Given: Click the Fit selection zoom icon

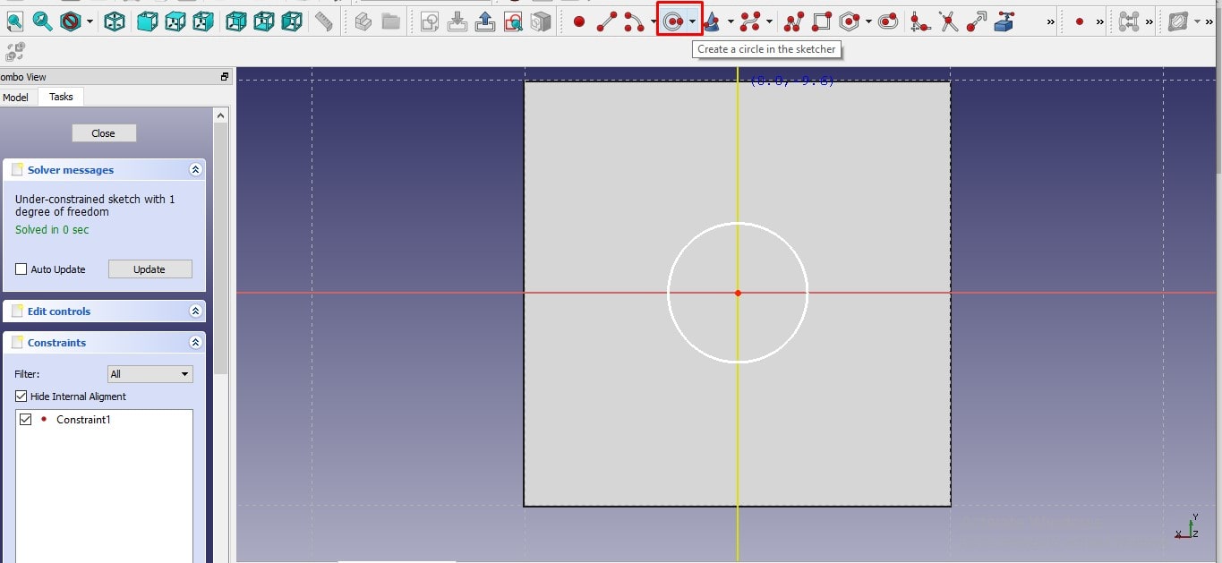Looking at the screenshot, I should coord(42,20).
